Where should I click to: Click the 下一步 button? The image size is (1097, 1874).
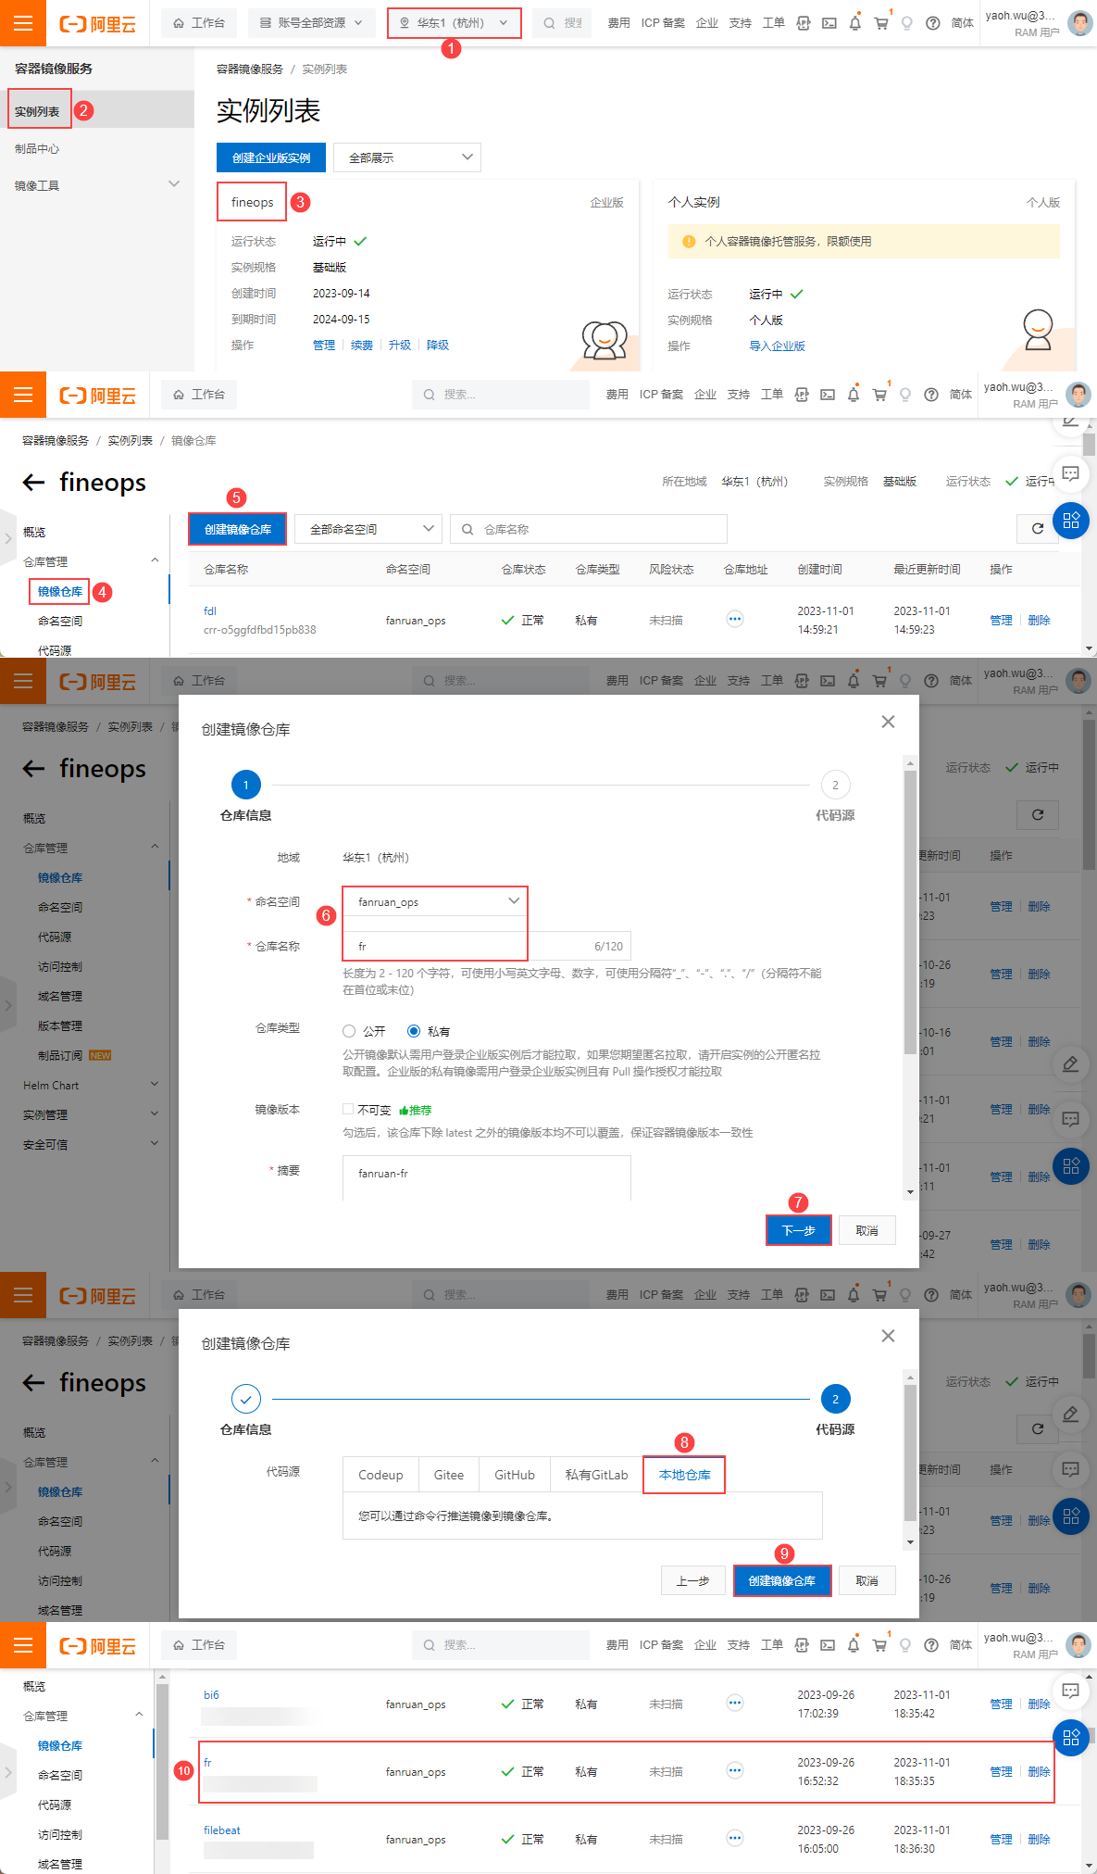tap(799, 1230)
